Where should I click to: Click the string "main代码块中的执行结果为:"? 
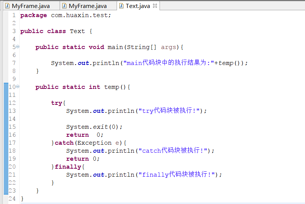click(x=169, y=63)
